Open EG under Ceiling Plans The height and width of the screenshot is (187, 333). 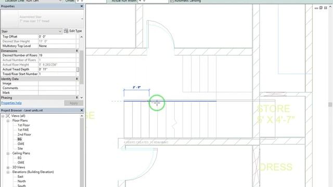(20, 158)
